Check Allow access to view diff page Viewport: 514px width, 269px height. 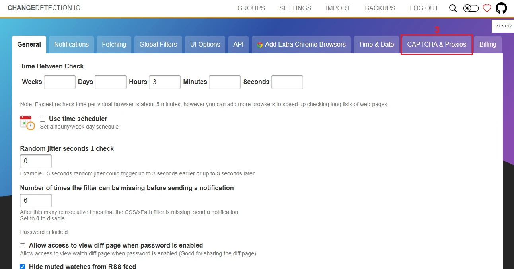click(x=23, y=246)
